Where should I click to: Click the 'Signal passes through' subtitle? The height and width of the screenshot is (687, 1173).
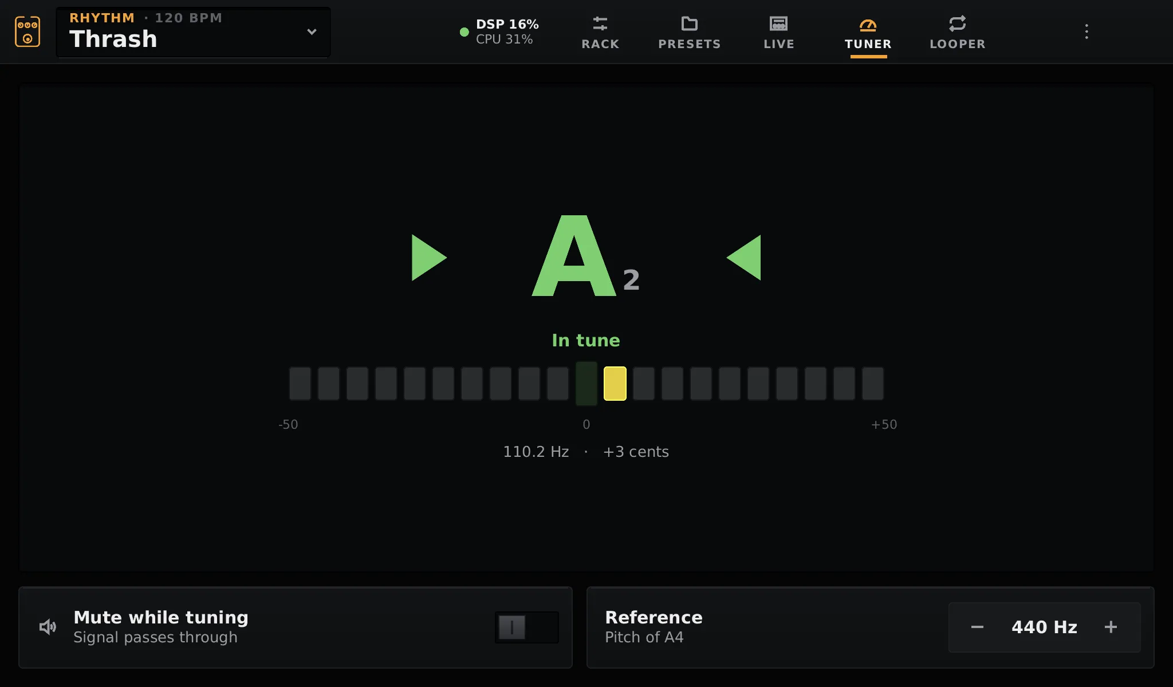coord(155,637)
